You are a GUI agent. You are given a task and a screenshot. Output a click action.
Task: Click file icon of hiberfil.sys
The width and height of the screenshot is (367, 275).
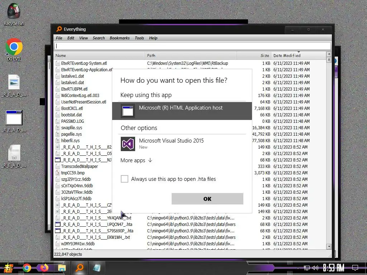[58, 140]
